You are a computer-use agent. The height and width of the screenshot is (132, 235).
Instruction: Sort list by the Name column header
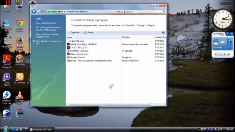[93, 37]
